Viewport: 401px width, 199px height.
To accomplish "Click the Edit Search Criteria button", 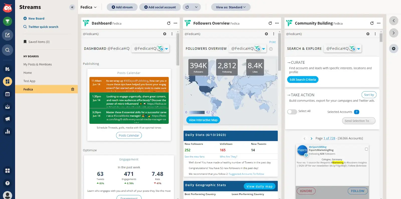I will 303,79.
